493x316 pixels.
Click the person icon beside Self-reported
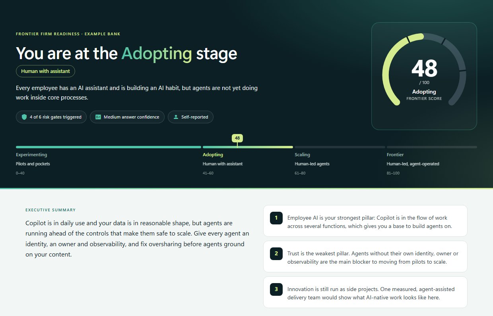click(x=176, y=117)
